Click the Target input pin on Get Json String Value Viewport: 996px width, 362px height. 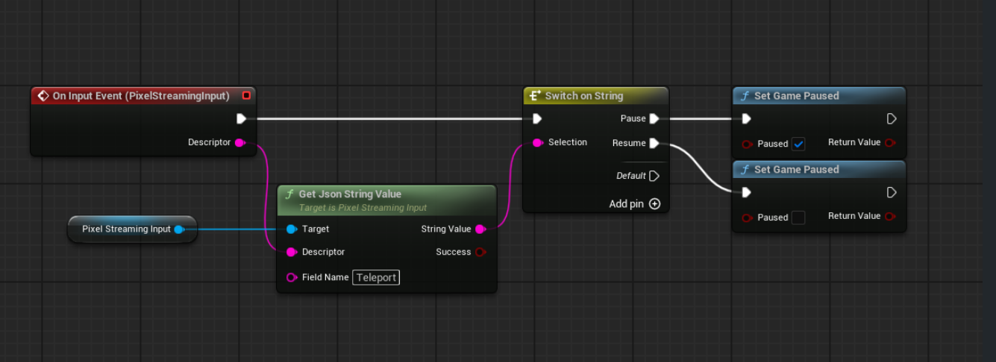click(291, 229)
